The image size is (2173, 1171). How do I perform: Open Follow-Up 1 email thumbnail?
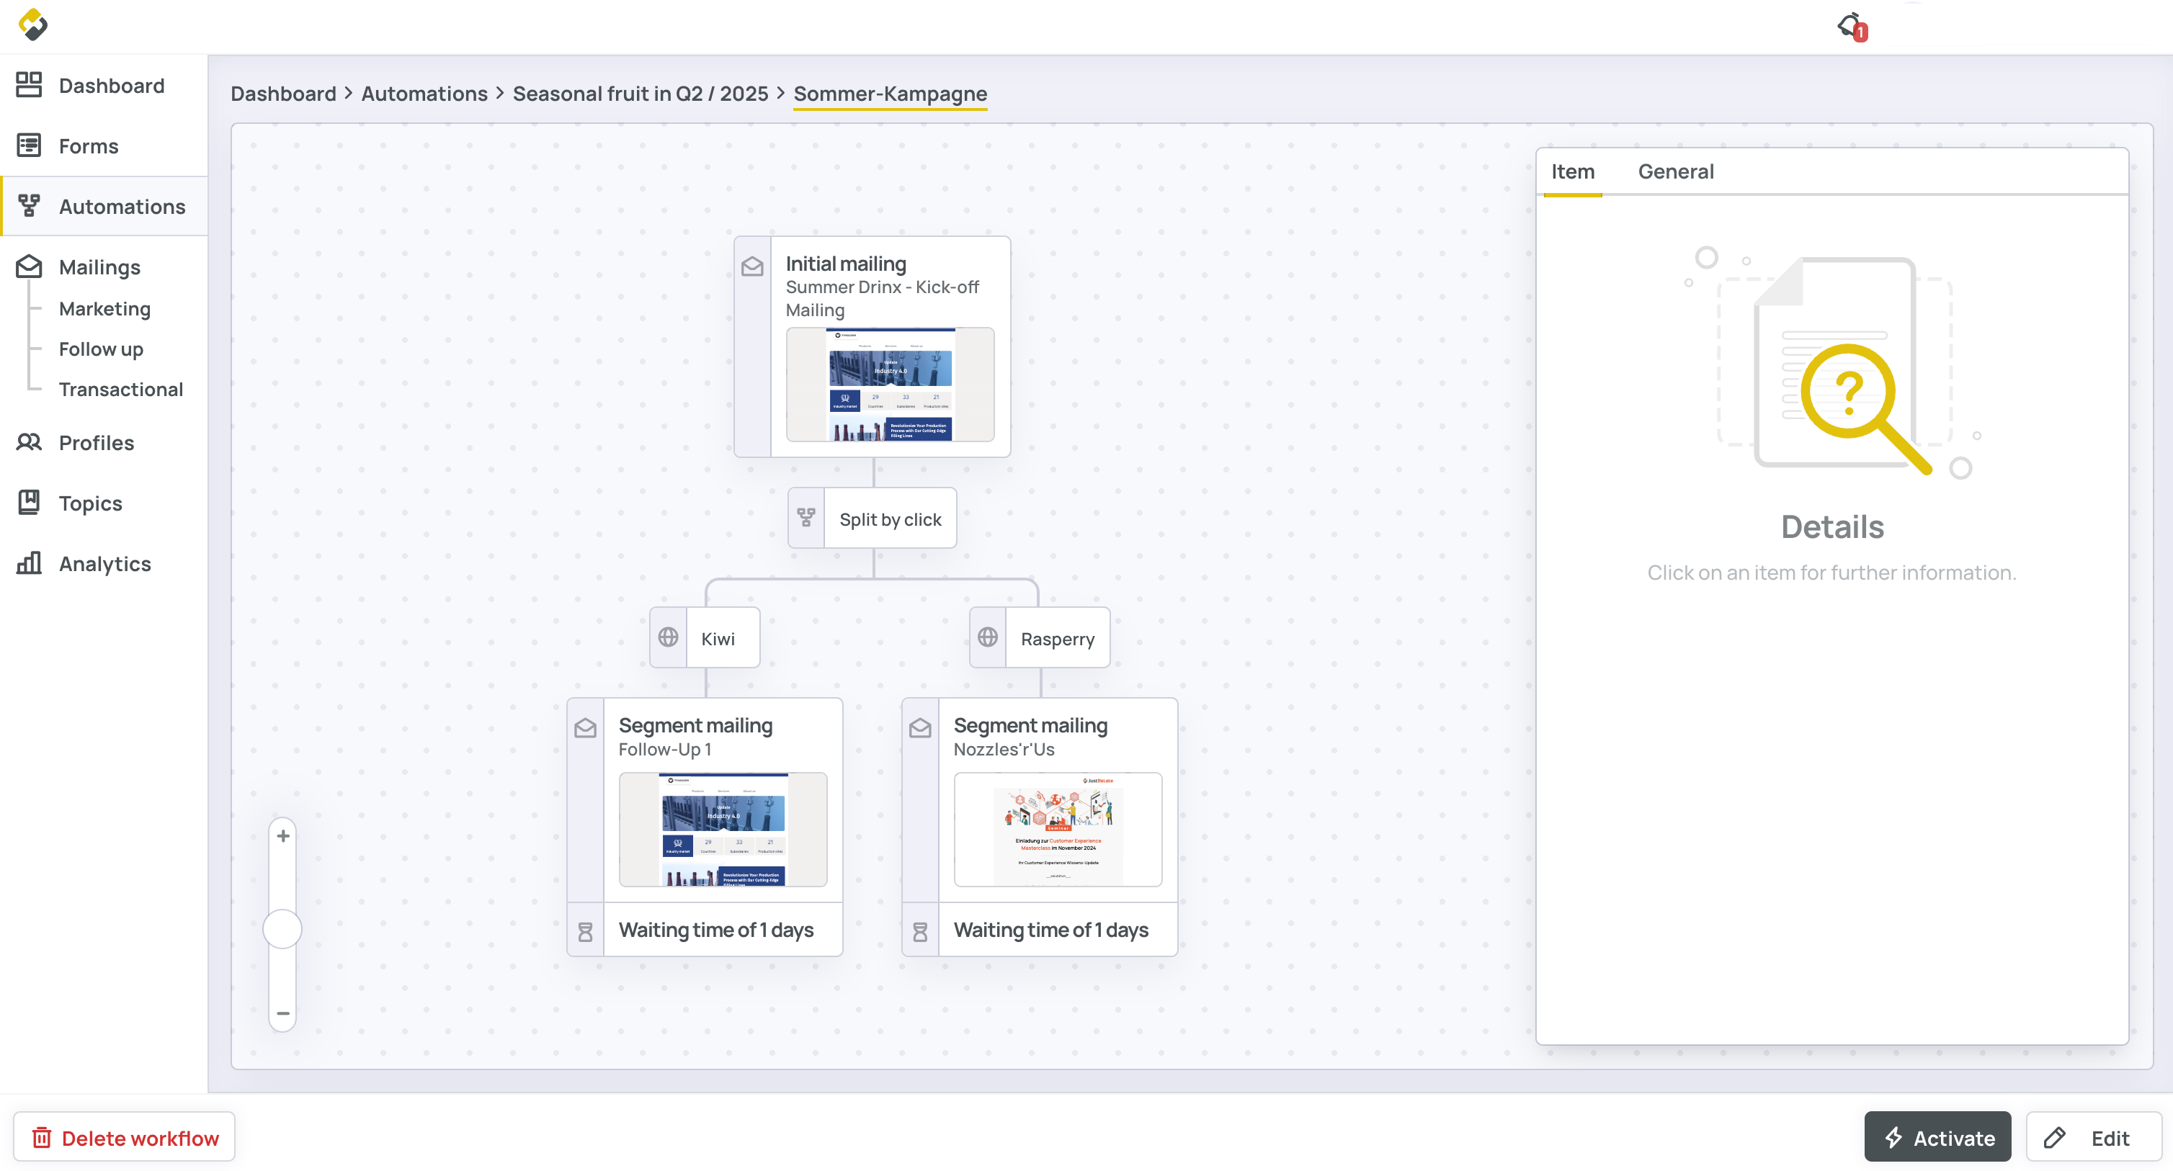point(723,830)
